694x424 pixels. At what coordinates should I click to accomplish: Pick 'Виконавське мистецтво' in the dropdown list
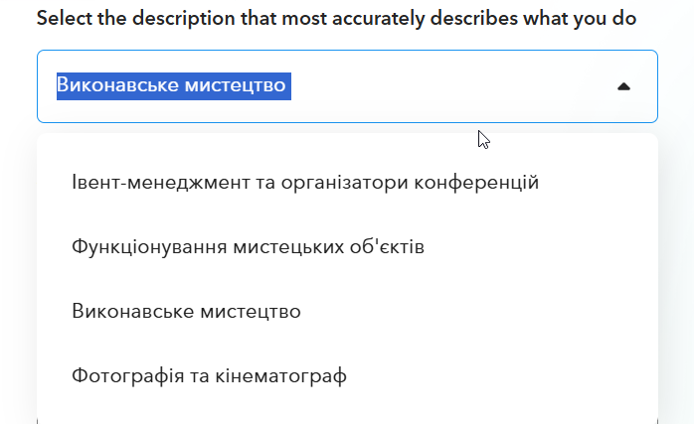point(186,312)
